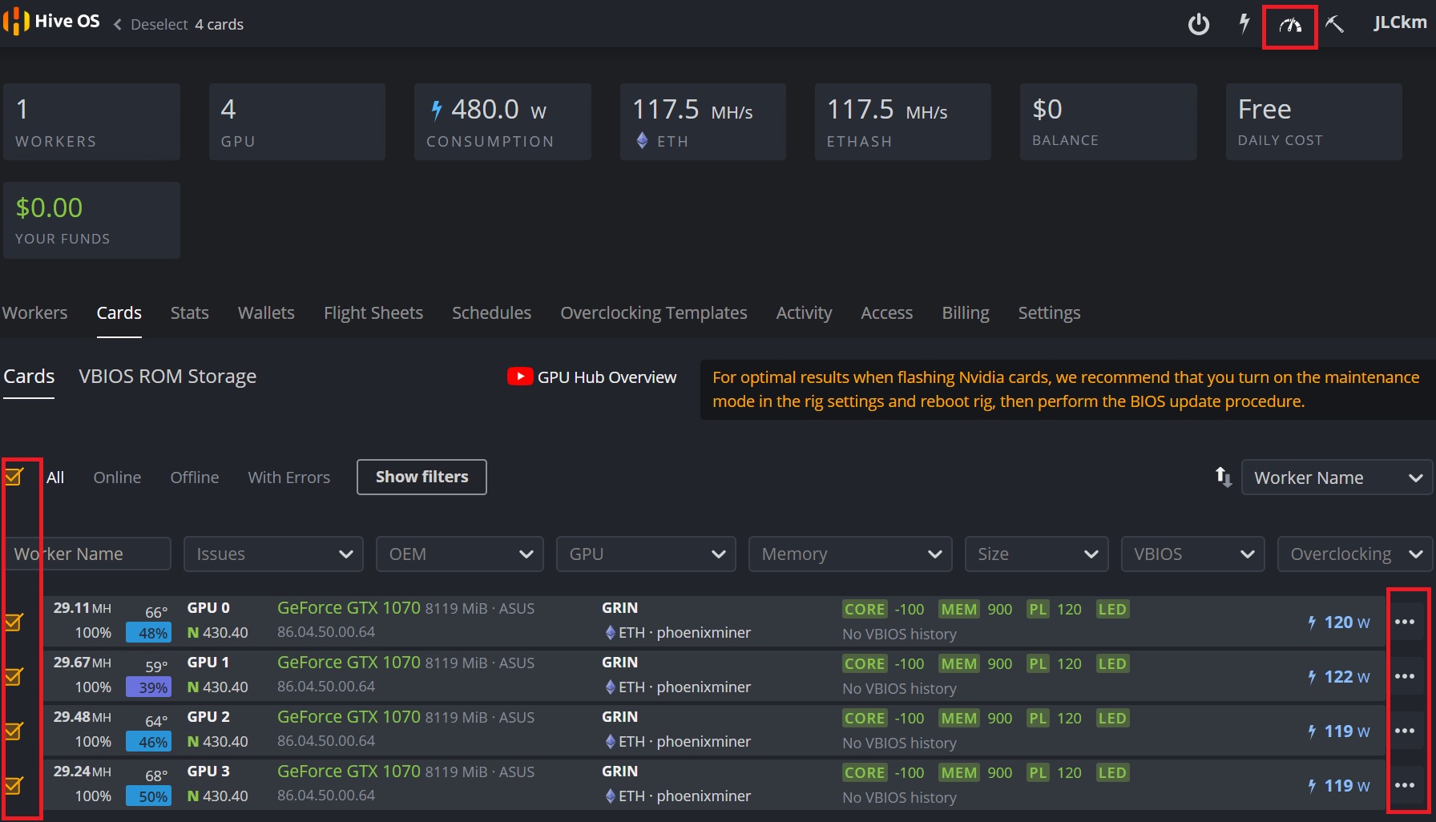This screenshot has height=822, width=1436.
Task: Expand the VBIOS filter dropdown
Action: tap(1193, 554)
